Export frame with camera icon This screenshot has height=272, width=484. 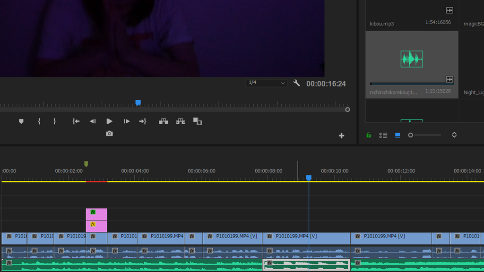109,134
